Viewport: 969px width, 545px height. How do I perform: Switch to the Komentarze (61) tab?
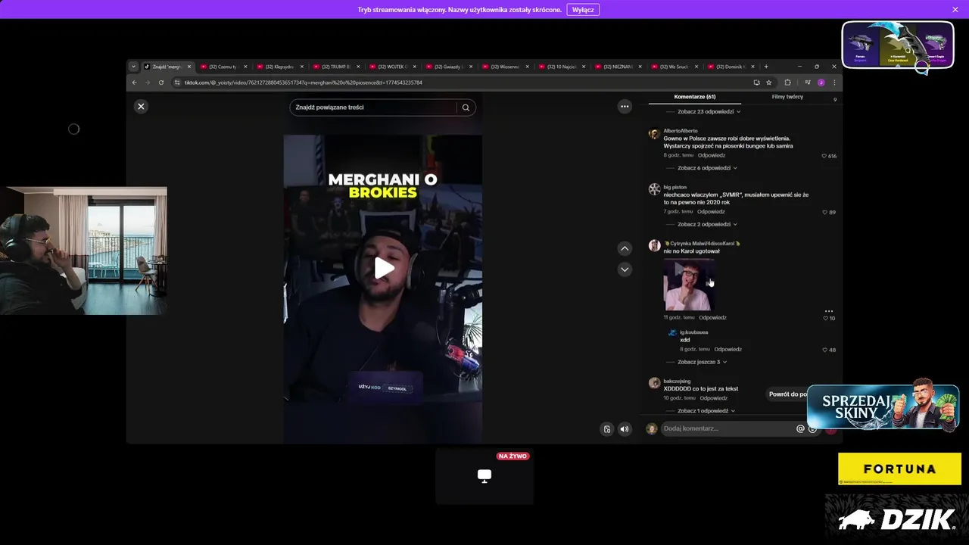(694, 97)
